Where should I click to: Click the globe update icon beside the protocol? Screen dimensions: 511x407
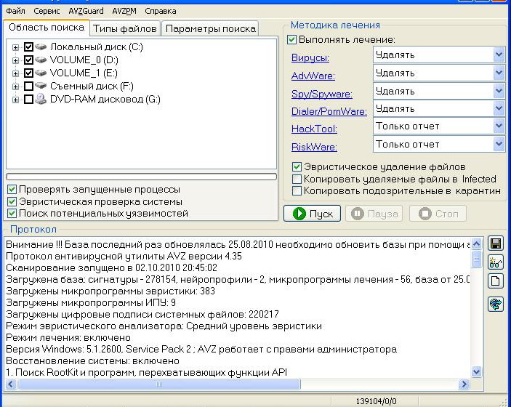[x=496, y=304]
